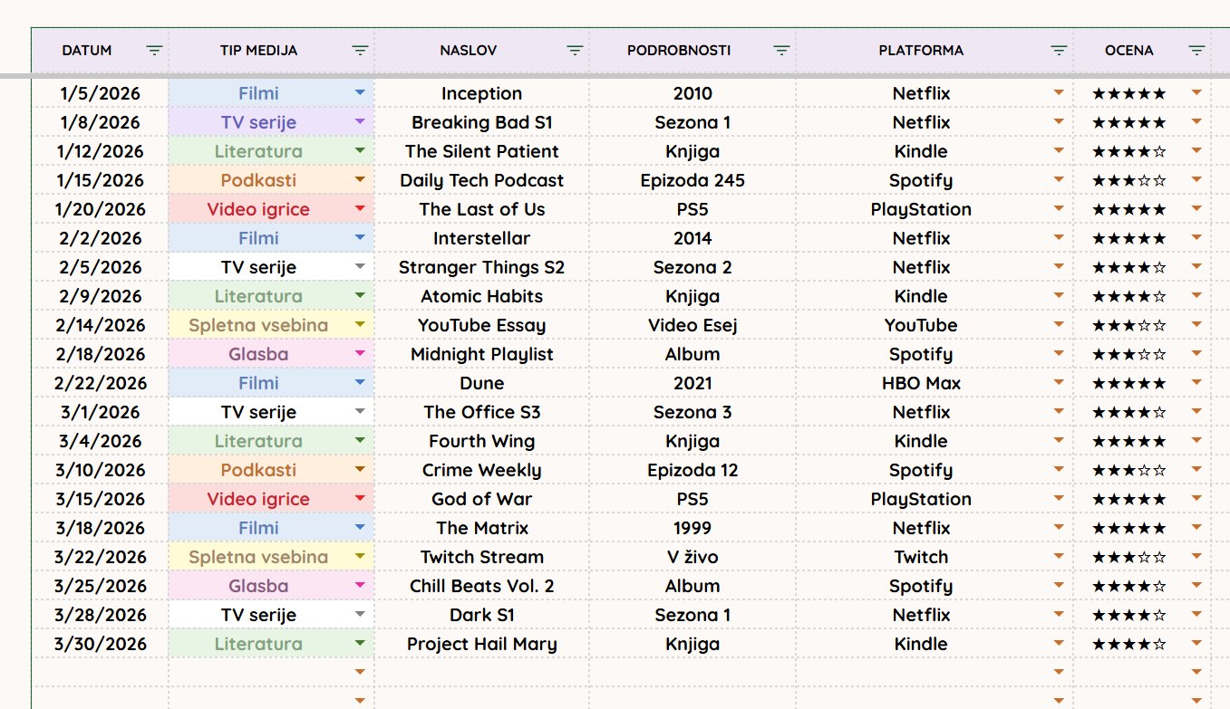Select the star rating text in the Dune row
The image size is (1230, 709).
(x=1128, y=383)
